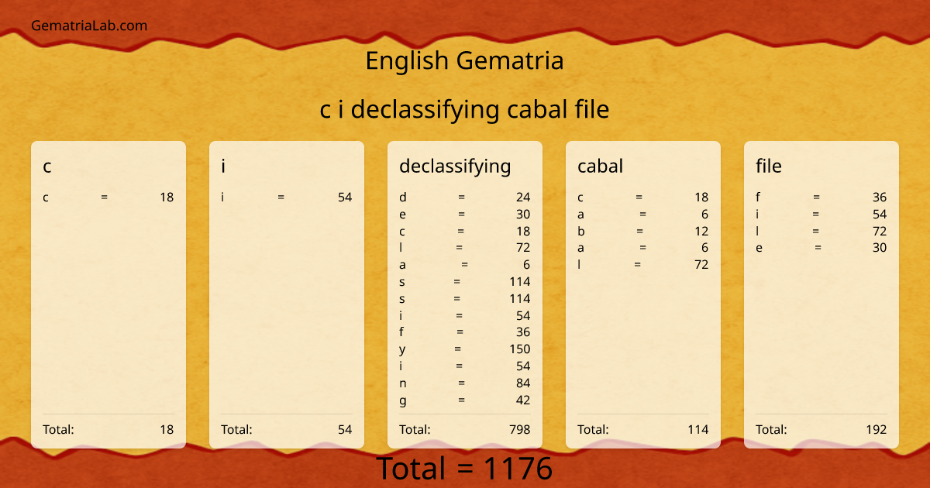Click value 6 for a in declassifying card
This screenshot has width=930, height=488.
[527, 265]
